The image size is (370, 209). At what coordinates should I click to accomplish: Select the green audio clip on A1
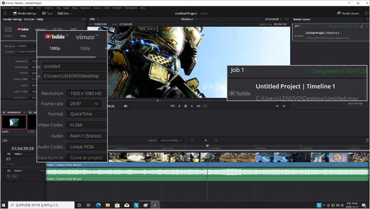[x=207, y=174]
